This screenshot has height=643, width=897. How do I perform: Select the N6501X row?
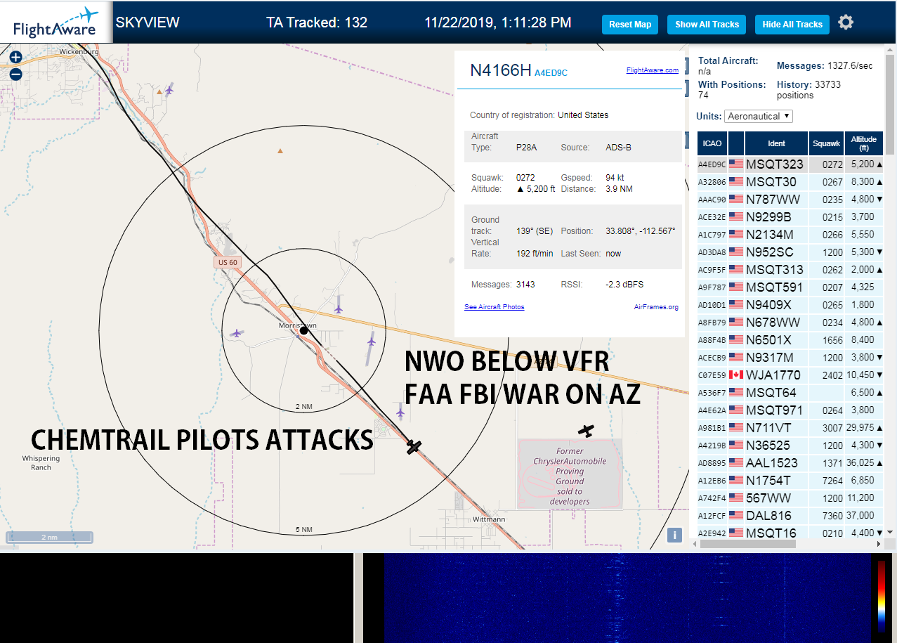tap(790, 340)
